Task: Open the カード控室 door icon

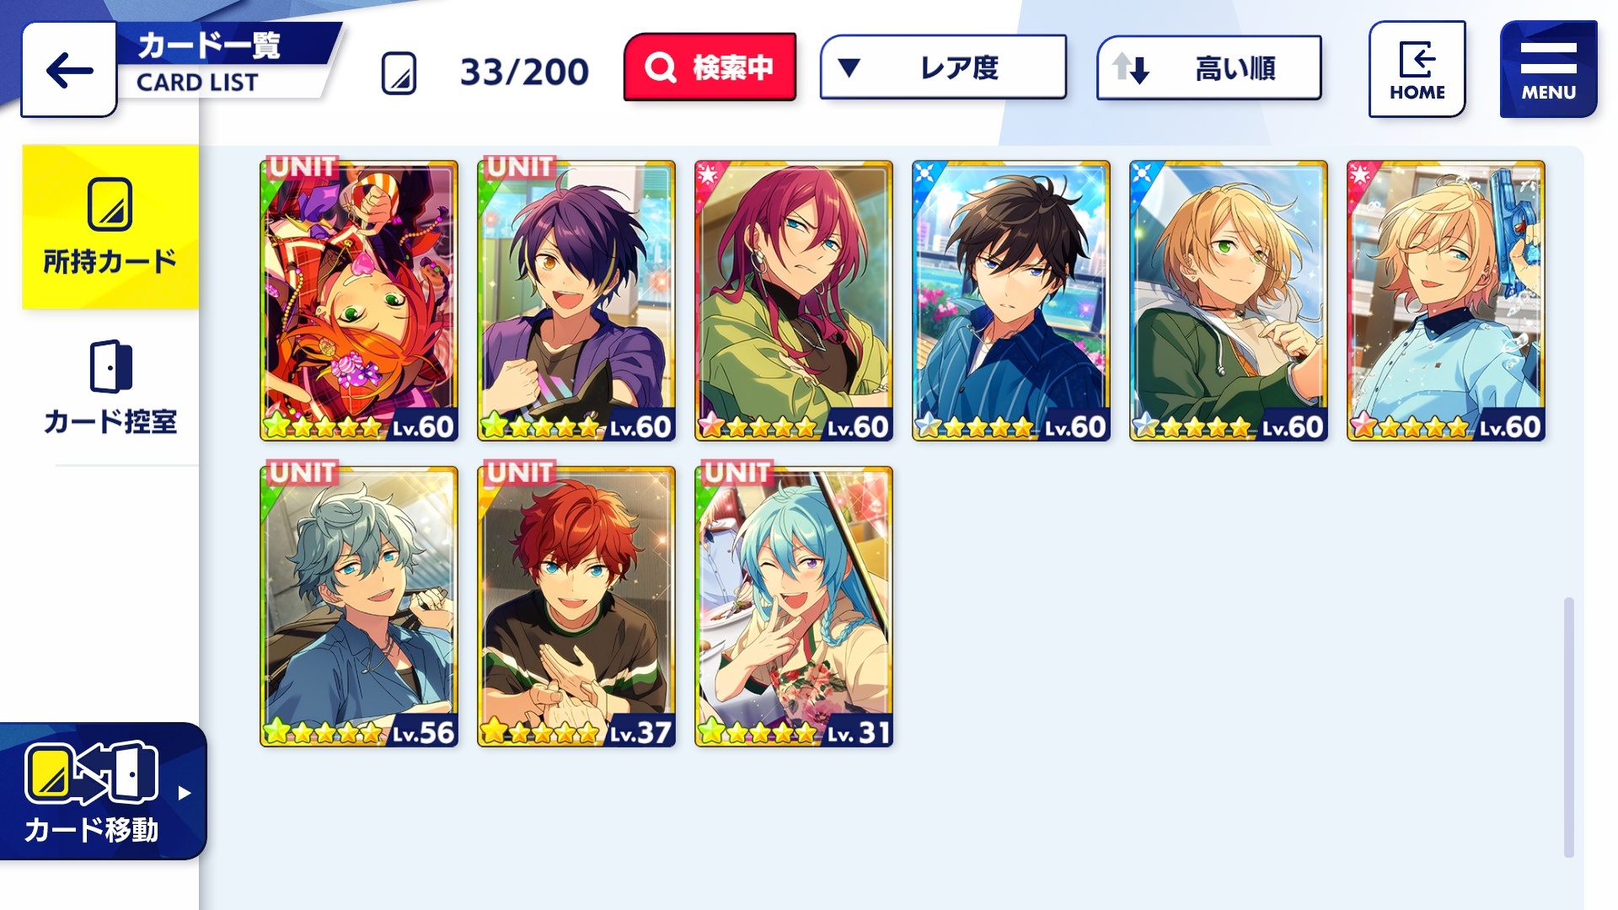Action: (x=110, y=367)
